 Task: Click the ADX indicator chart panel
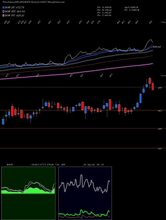(85, 193)
